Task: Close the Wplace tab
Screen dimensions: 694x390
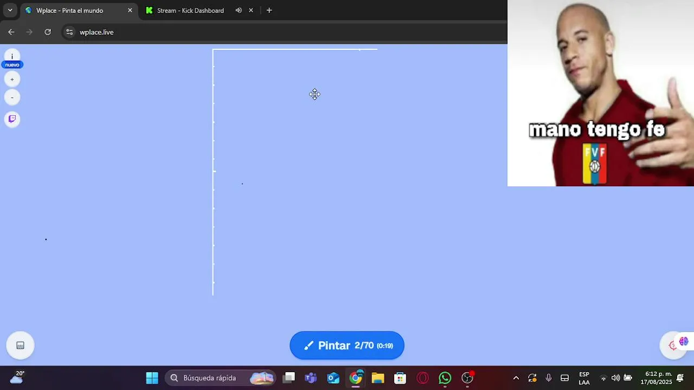Action: 130,10
